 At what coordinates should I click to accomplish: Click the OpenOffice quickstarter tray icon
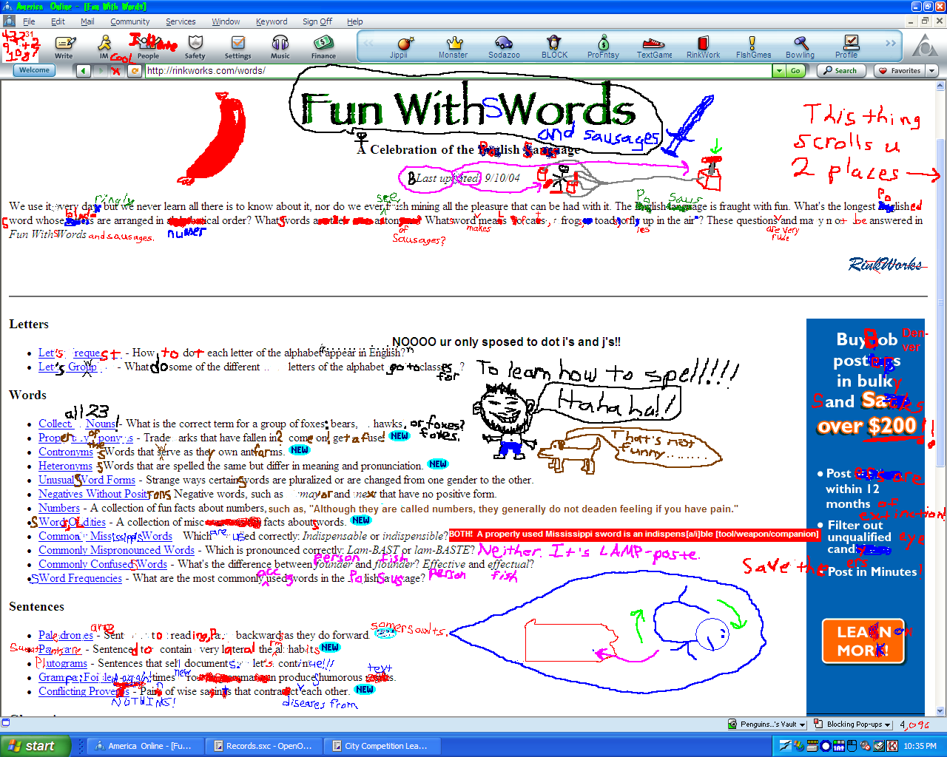[x=785, y=746]
